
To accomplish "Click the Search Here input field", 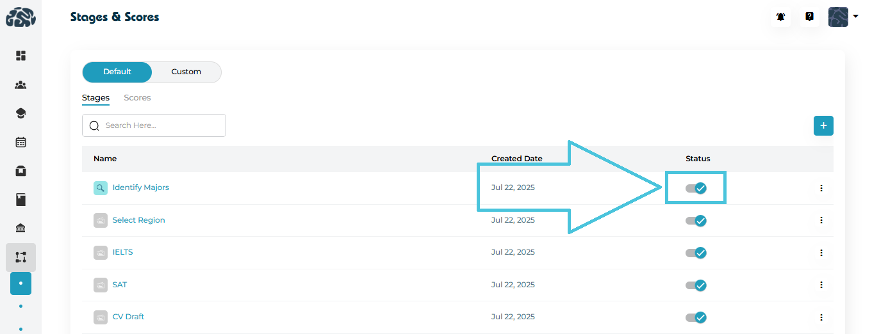I will click(160, 125).
